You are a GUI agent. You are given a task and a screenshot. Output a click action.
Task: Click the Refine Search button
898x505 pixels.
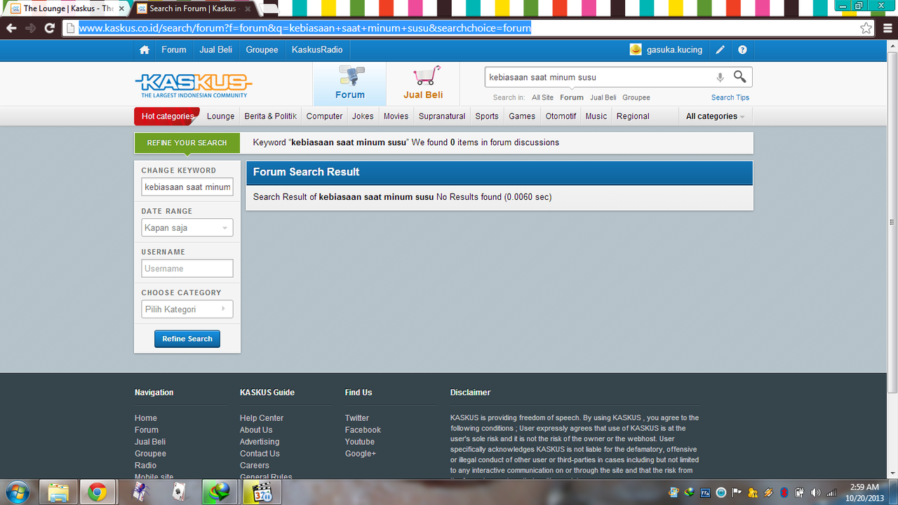coord(187,339)
